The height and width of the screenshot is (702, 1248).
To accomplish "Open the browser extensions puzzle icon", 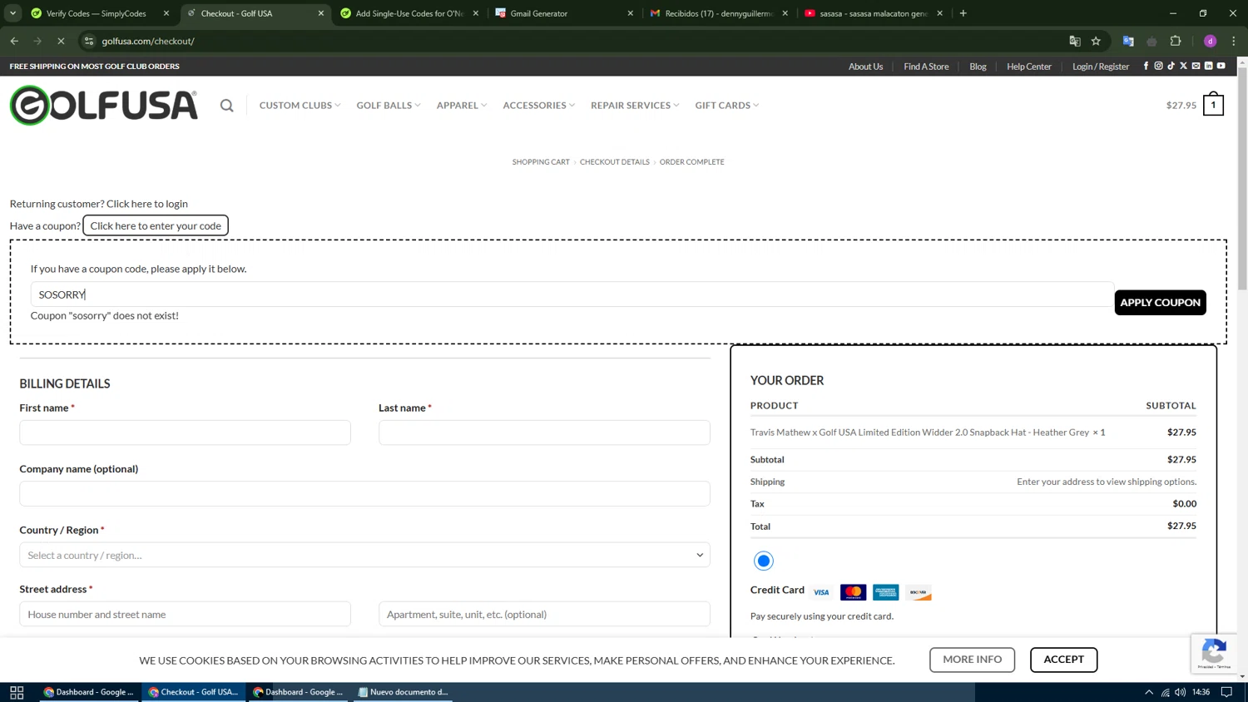I will (x=1176, y=41).
